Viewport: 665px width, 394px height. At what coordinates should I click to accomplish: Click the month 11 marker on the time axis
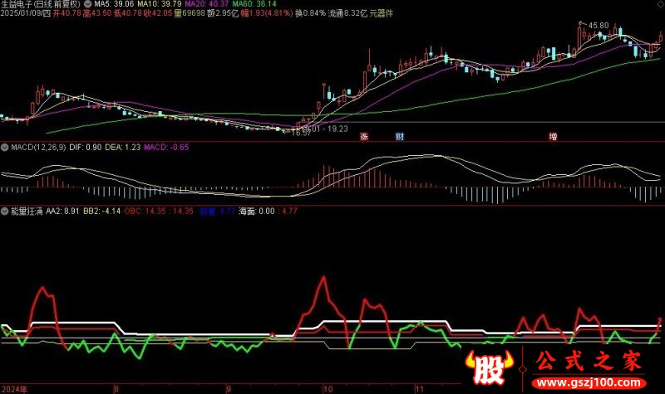coord(420,389)
